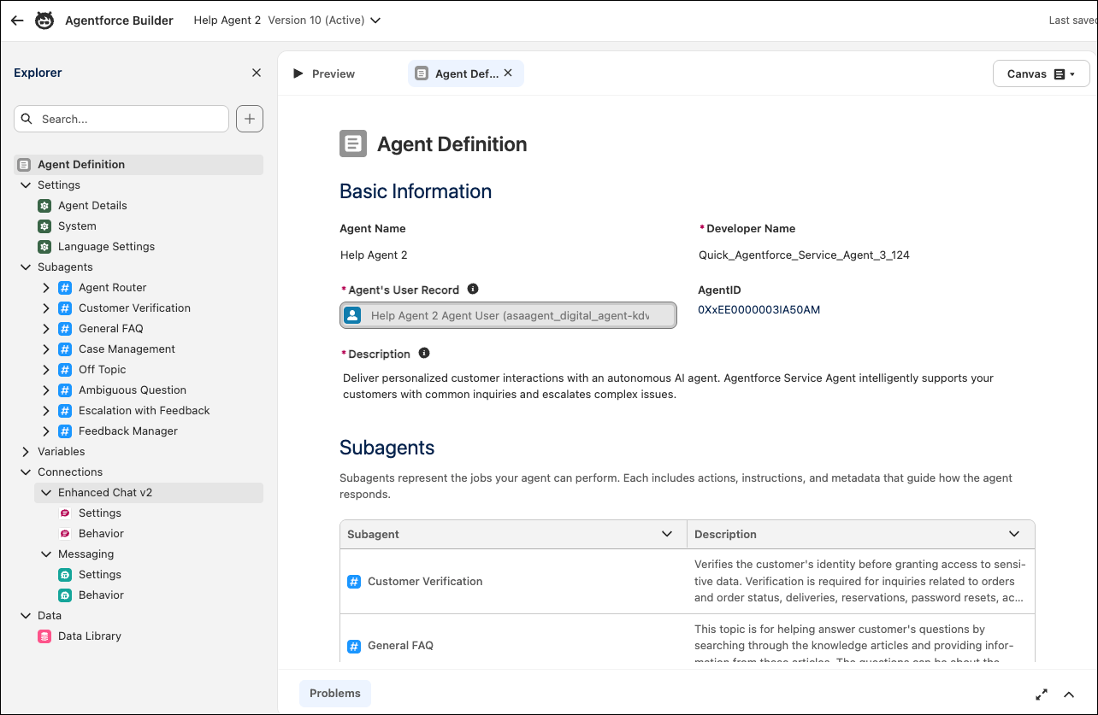The width and height of the screenshot is (1098, 715).
Task: Expand the Case Management subagent node
Action: click(46, 349)
